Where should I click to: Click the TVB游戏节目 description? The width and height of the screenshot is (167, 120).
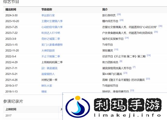[x=110, y=86]
